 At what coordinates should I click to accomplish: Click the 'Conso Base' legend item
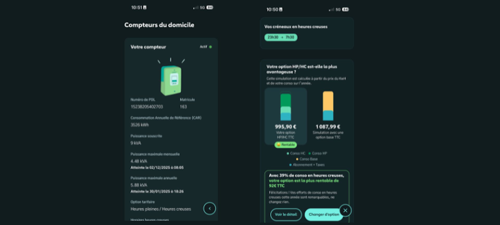[x=307, y=159]
